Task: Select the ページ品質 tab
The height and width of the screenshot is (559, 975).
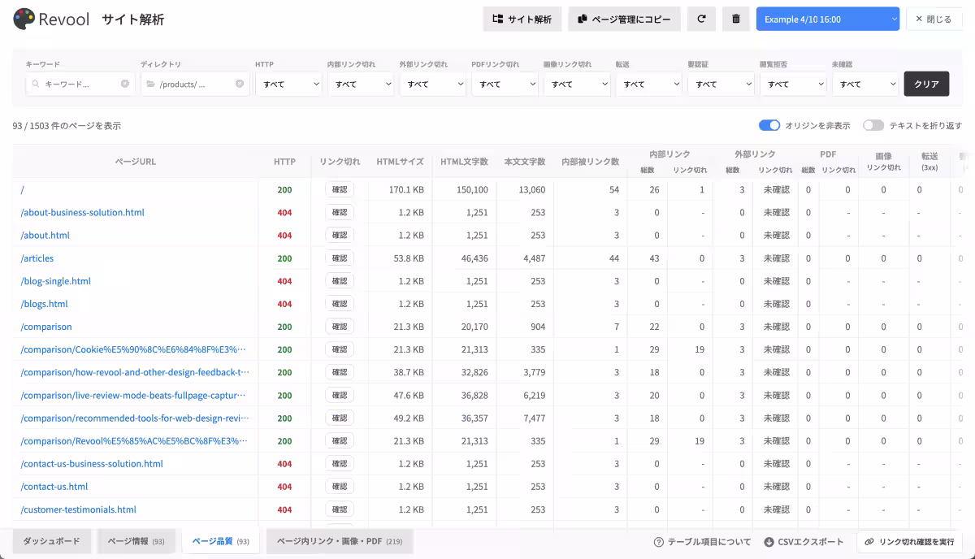Action: pos(221,541)
